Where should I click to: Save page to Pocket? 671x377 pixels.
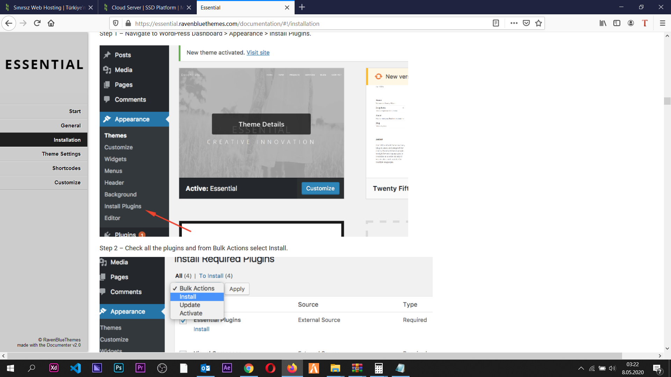coord(526,23)
